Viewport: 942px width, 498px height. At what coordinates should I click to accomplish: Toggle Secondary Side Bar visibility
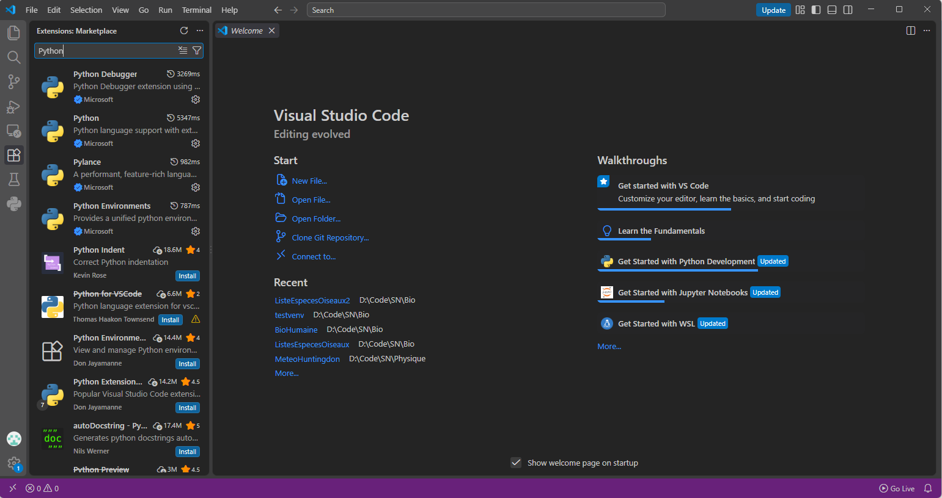(x=848, y=10)
